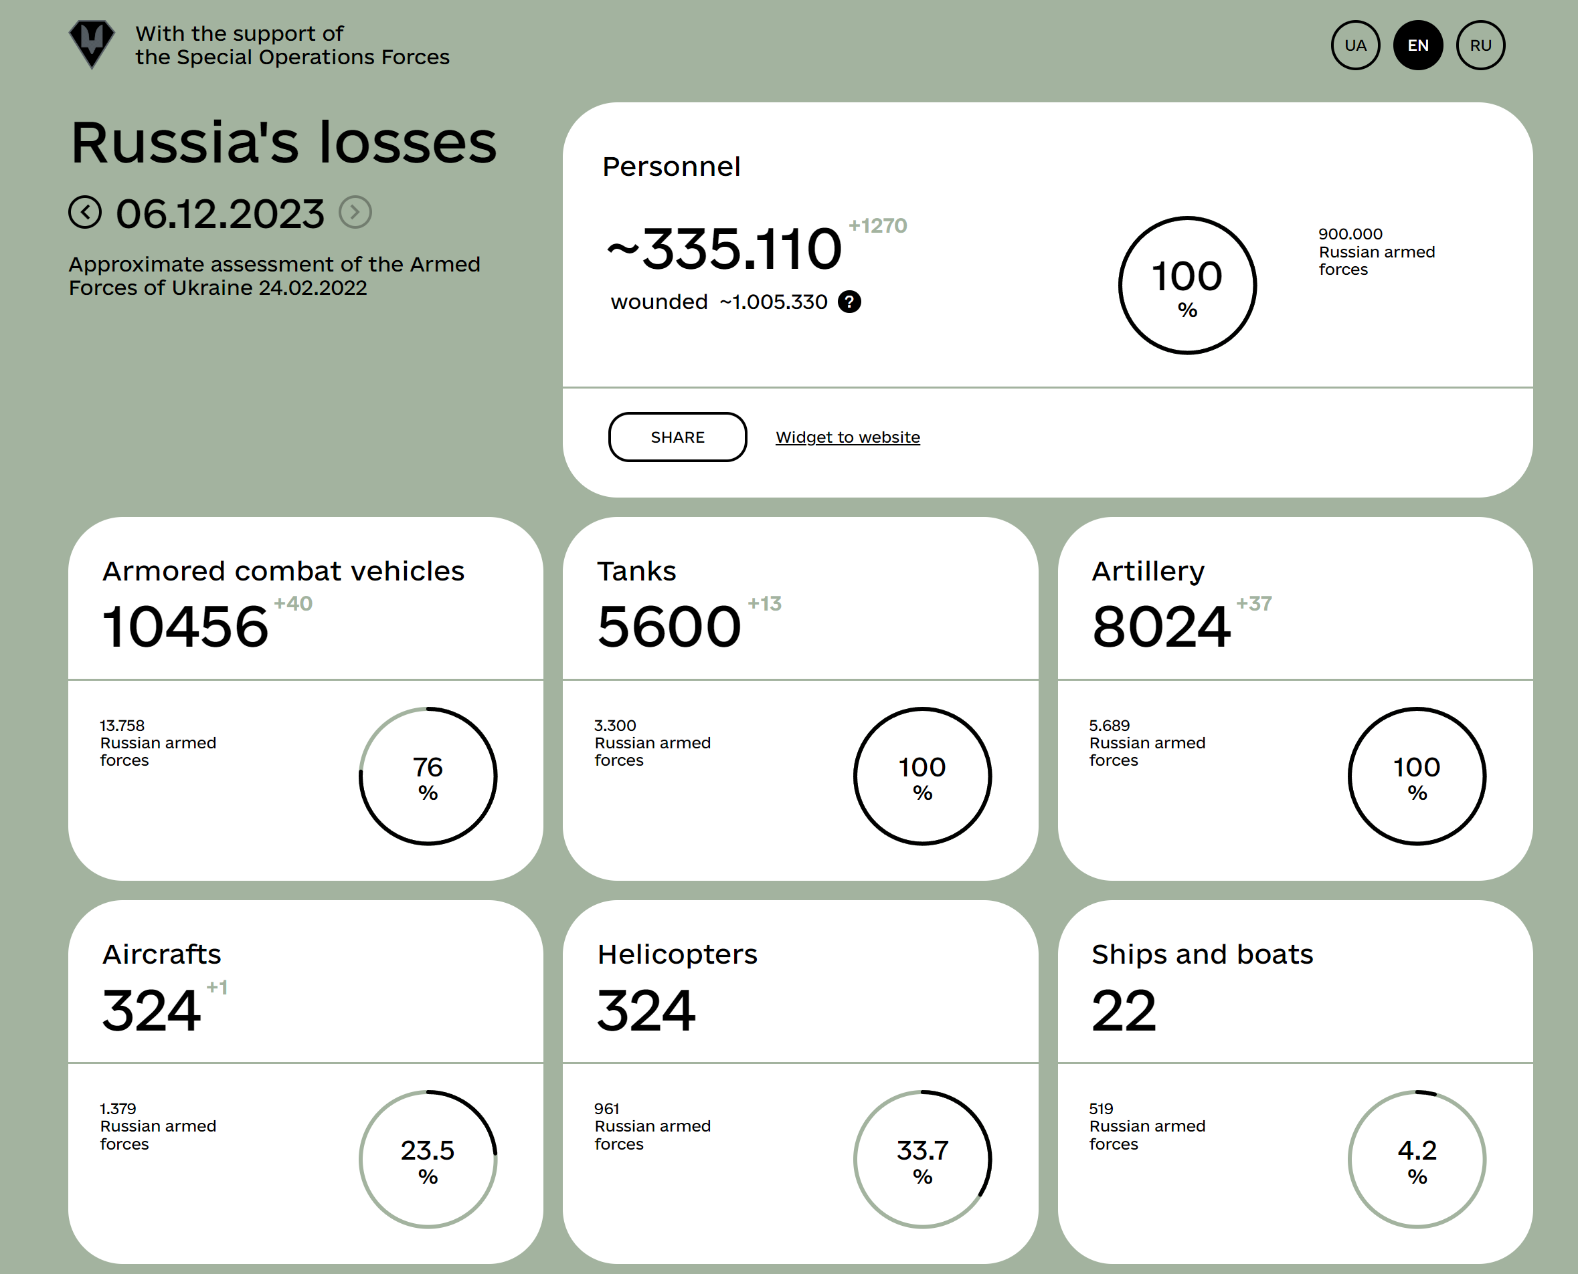Click the Ships and boats 4.2% ring

tap(1417, 1160)
